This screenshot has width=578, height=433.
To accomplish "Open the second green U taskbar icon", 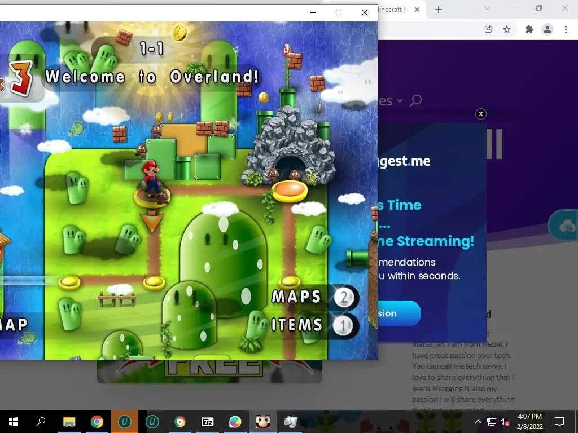I will point(152,422).
